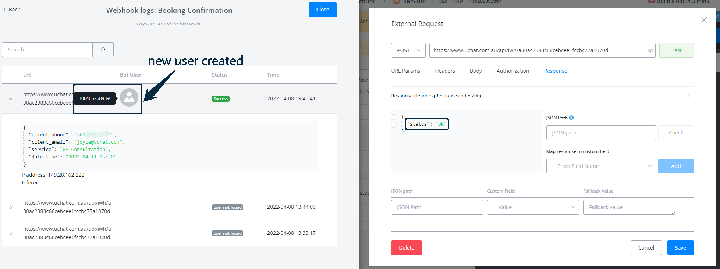
Task: Click the Check button
Action: (x=676, y=133)
